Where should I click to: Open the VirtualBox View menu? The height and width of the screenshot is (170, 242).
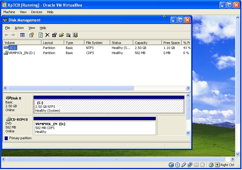pos(23,12)
